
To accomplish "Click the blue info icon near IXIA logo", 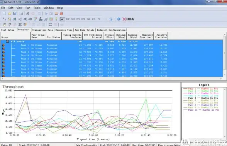I will 119,19.
